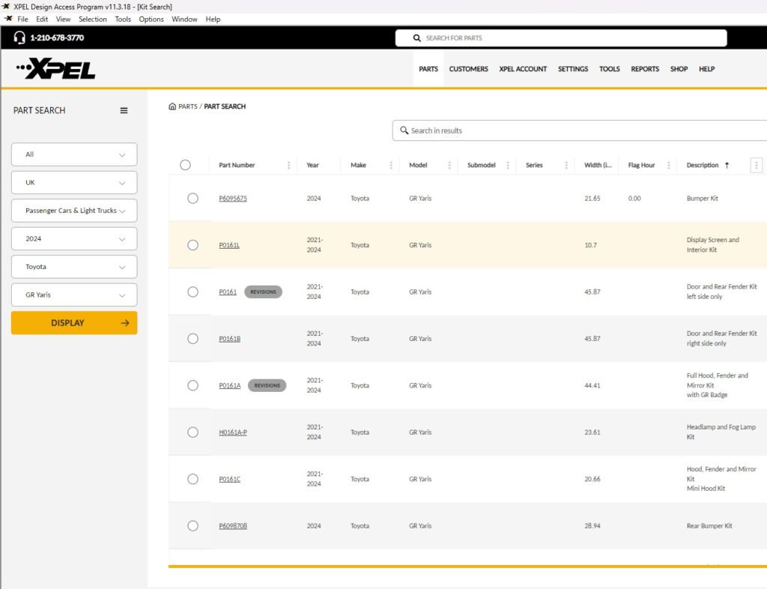767x589 pixels.
Task: Open the P0161C part number link
Action: (x=229, y=480)
